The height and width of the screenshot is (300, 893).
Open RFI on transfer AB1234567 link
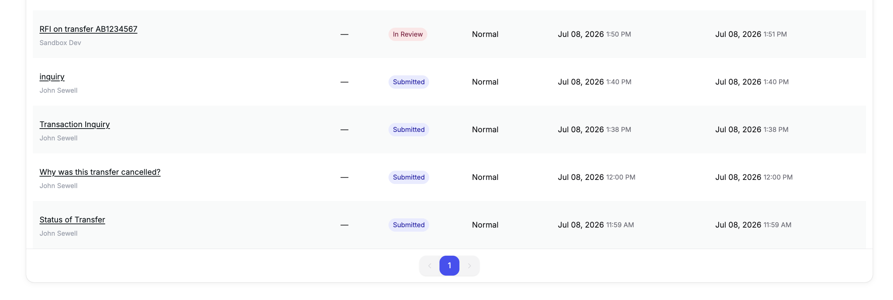point(88,29)
